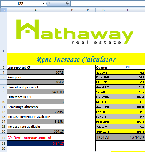Select row 18 header
This screenshot has width=145, height=152.
coord(3,144)
